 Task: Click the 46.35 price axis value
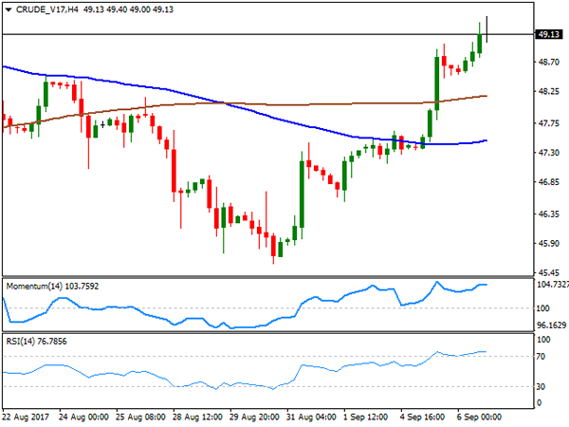pos(549,214)
